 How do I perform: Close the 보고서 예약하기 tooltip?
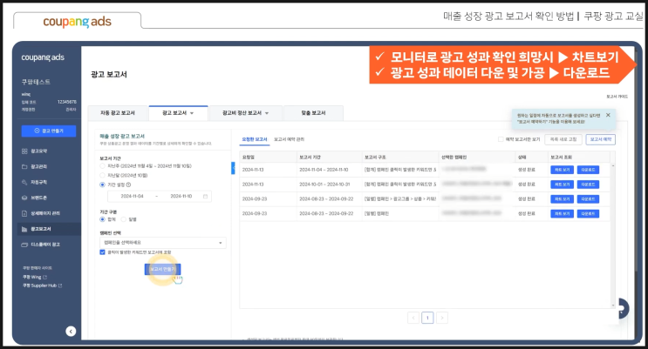click(x=608, y=115)
